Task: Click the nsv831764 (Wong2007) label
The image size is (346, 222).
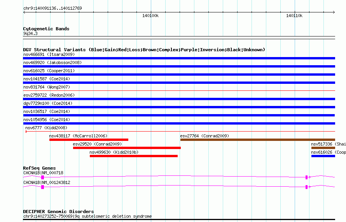Action: click(47, 87)
